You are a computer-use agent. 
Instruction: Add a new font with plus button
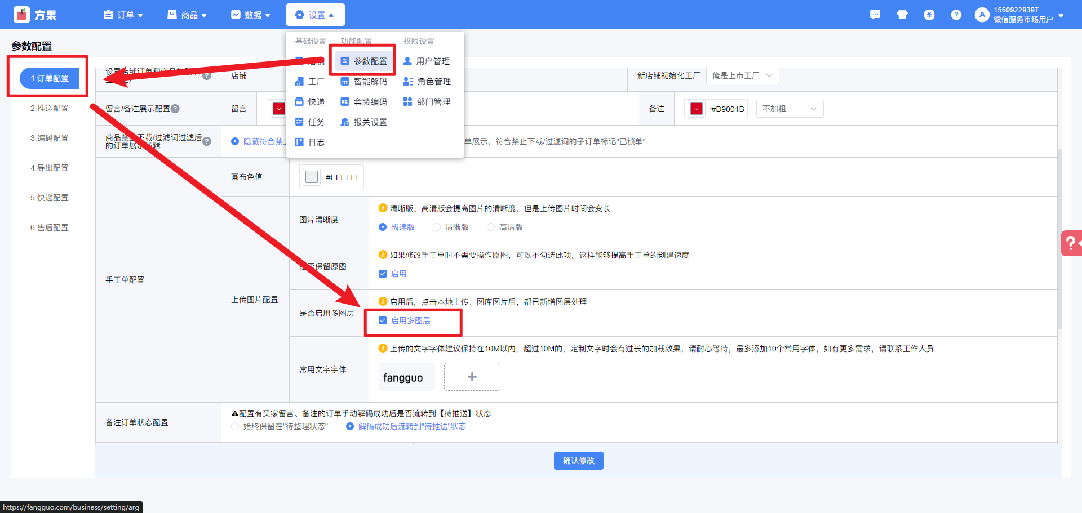(x=472, y=377)
